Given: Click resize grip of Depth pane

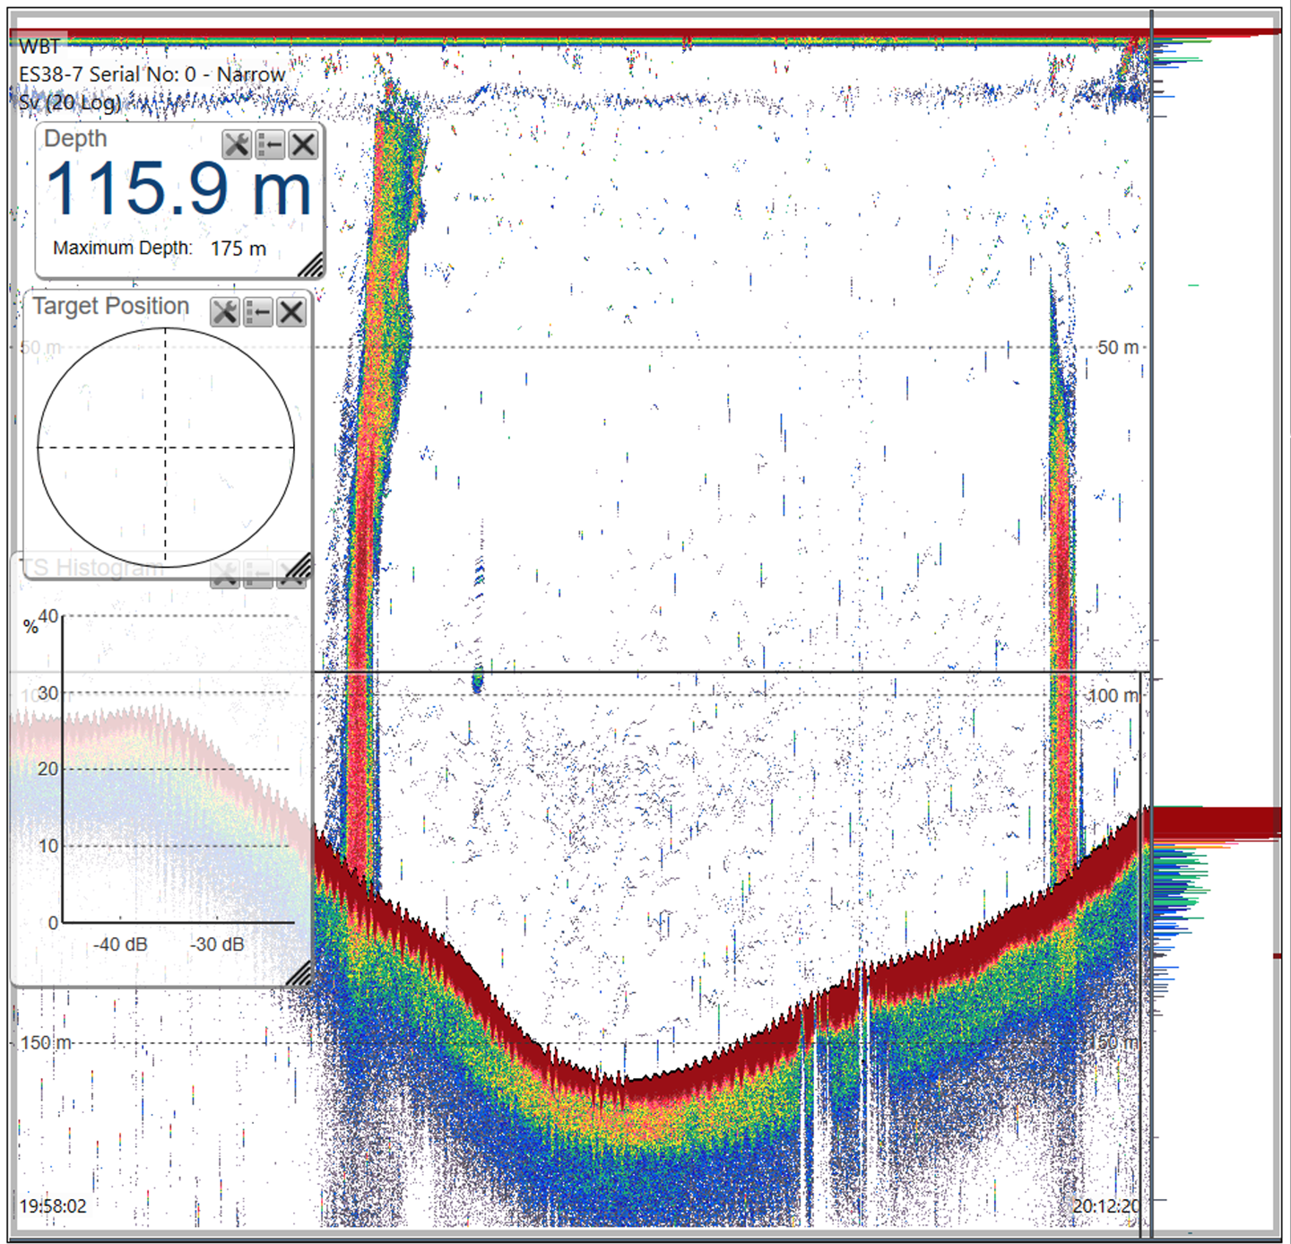Looking at the screenshot, I should [x=311, y=265].
